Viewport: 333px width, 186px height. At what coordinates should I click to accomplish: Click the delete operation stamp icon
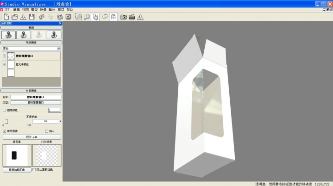(24, 35)
